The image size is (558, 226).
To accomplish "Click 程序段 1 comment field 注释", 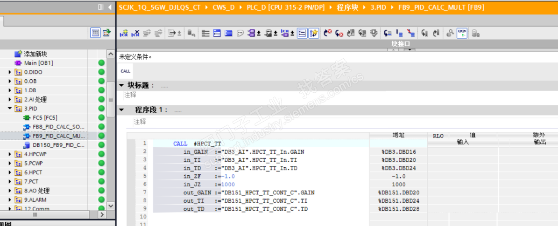I will coord(140,122).
